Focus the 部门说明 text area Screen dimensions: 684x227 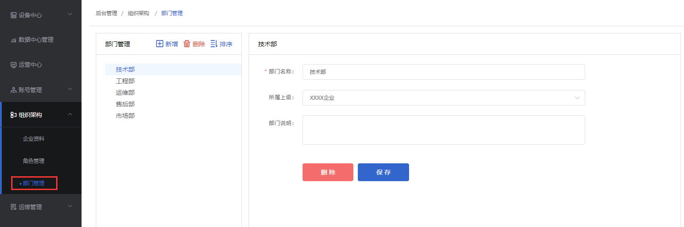[x=443, y=130]
